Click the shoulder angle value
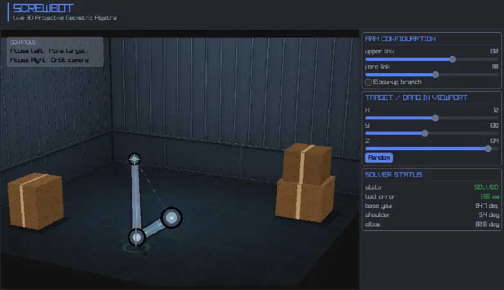 click(x=489, y=215)
